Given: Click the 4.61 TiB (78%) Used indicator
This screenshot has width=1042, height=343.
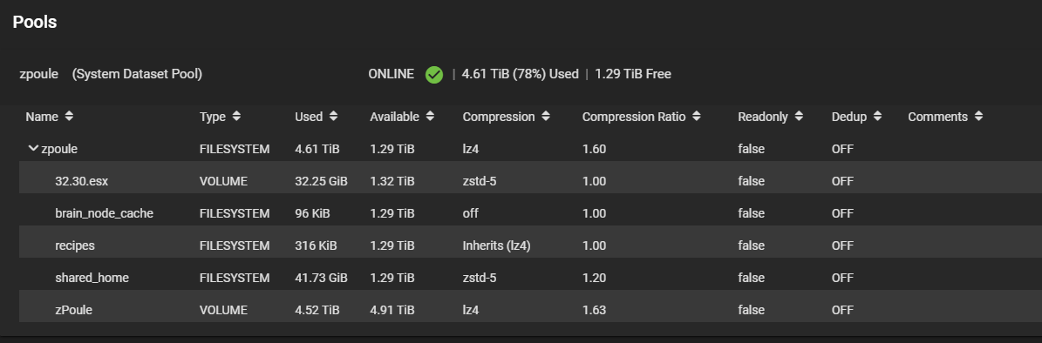Looking at the screenshot, I should 520,74.
